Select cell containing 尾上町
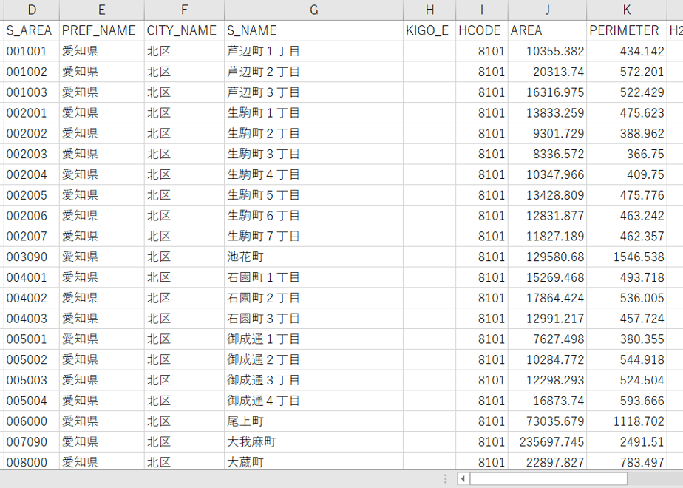This screenshot has width=683, height=488. pyautogui.click(x=313, y=421)
